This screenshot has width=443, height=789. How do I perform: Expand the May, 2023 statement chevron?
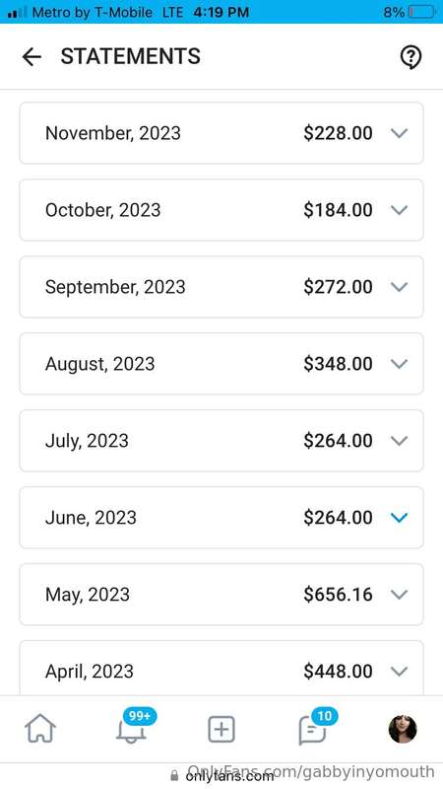(x=400, y=595)
